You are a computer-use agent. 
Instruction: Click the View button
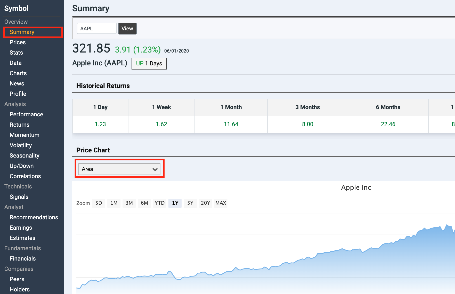(x=127, y=29)
